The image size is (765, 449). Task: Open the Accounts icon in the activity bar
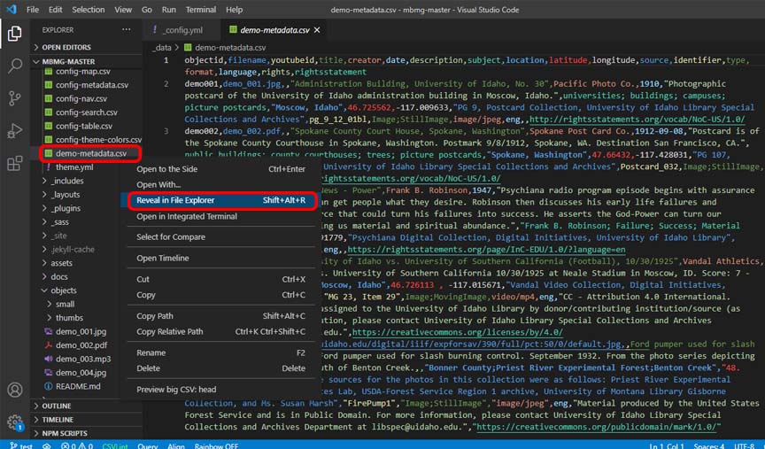[15, 391]
